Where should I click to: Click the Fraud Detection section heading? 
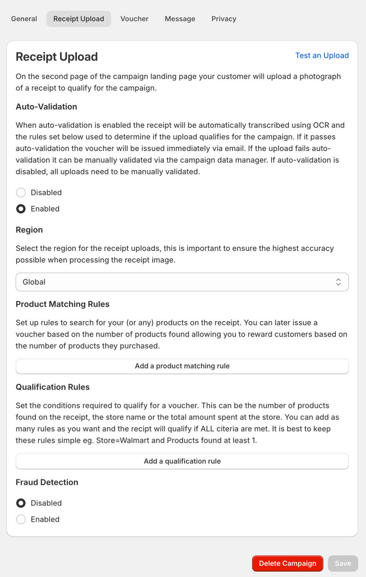(47, 482)
